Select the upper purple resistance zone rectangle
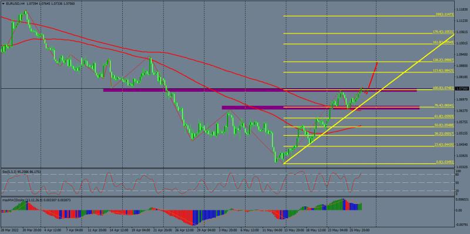Viewport: 470px width, 234px height. click(260, 90)
